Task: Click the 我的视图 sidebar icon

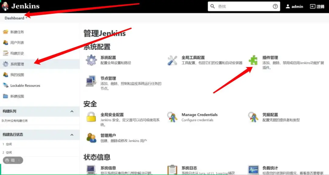Action: tap(5, 74)
